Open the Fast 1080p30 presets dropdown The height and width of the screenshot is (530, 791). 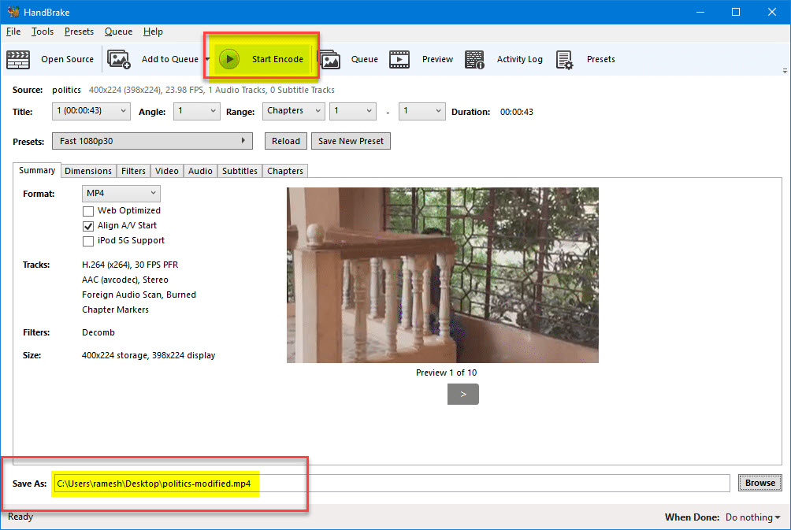pyautogui.click(x=243, y=140)
